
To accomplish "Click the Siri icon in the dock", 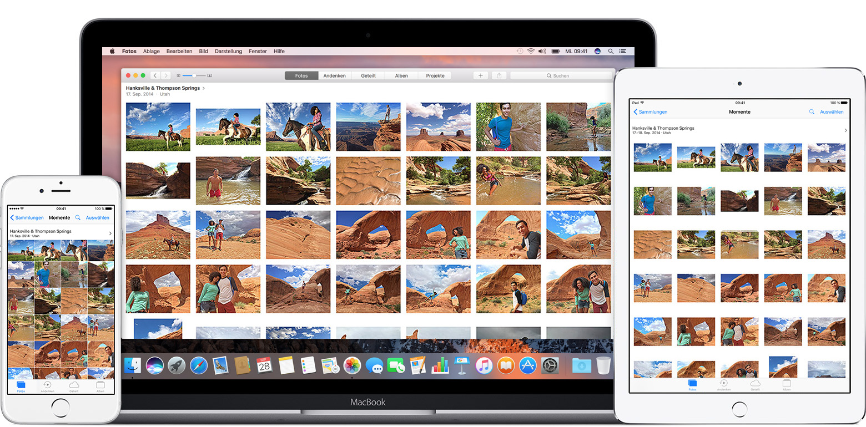I will tap(154, 365).
